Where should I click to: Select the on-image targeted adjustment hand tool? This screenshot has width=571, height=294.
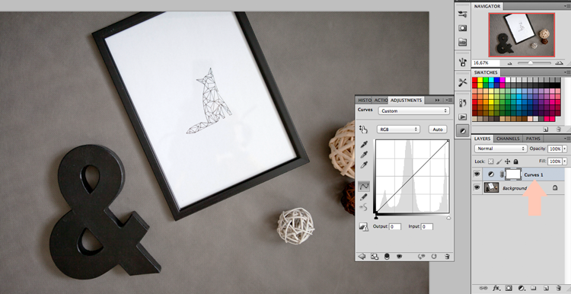coord(363,129)
